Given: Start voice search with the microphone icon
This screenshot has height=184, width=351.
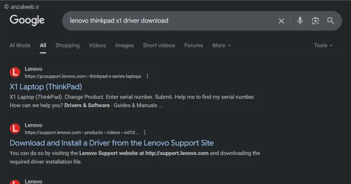Looking at the screenshot, I should click(x=300, y=21).
